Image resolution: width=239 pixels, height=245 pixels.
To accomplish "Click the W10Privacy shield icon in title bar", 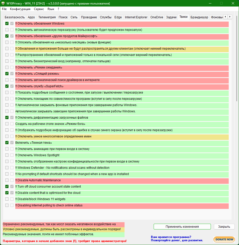I will point(3,4).
